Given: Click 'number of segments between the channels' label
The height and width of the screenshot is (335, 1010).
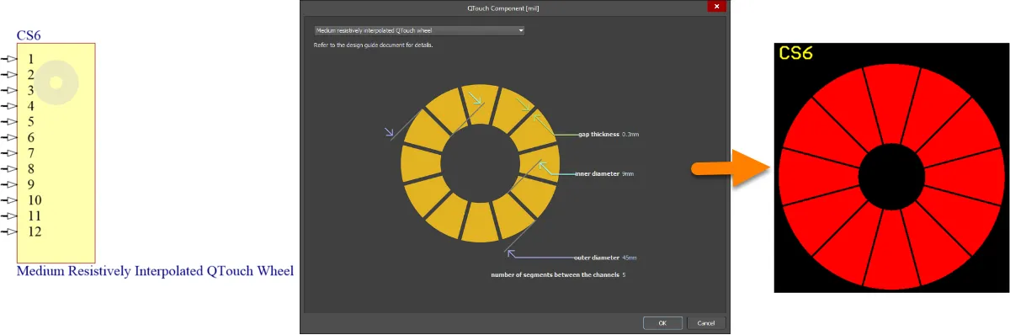Looking at the screenshot, I should point(555,275).
